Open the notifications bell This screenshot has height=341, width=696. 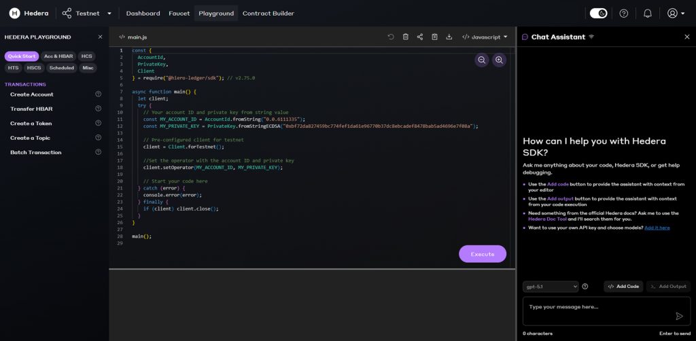pos(648,14)
